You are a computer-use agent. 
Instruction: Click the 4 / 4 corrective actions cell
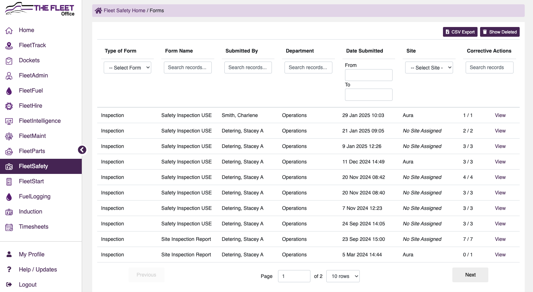[x=468, y=178]
